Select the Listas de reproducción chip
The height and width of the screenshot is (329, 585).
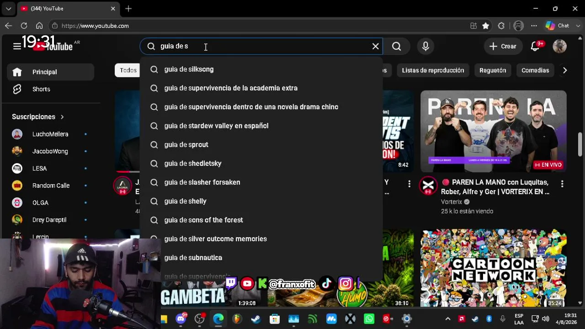[x=433, y=70]
